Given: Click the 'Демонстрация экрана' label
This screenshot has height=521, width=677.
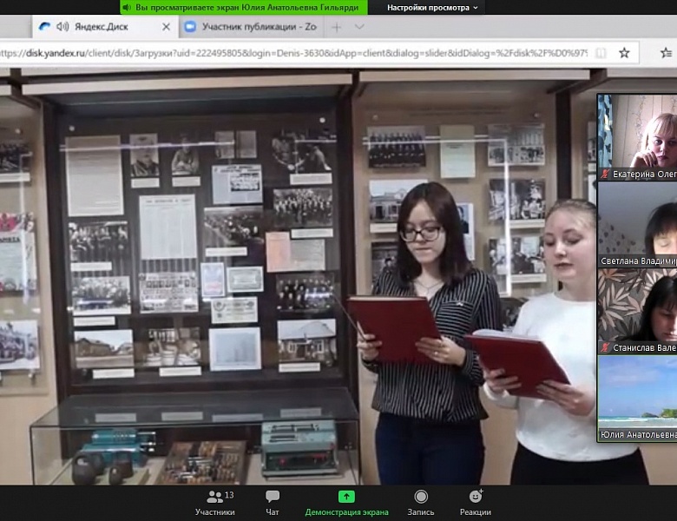Looking at the screenshot, I should pyautogui.click(x=346, y=512).
